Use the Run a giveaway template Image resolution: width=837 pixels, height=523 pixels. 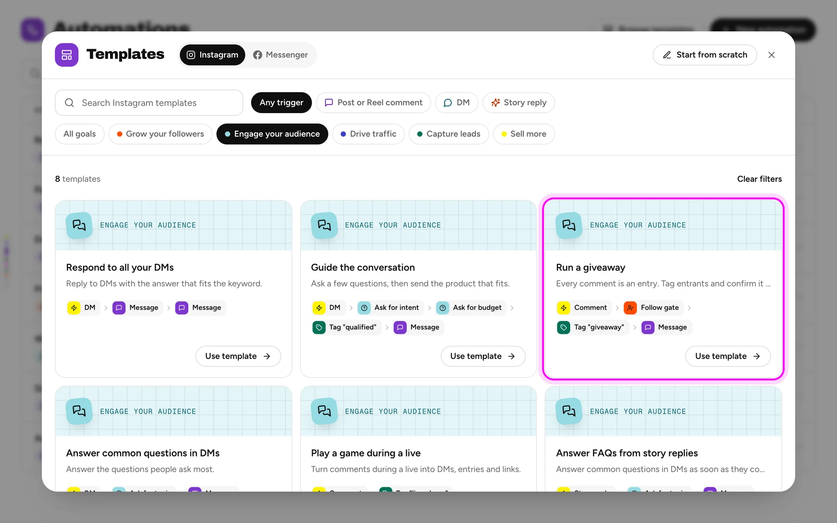(728, 356)
